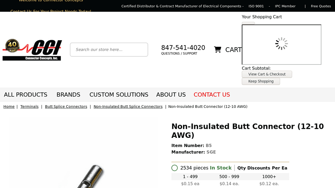Open the ABOUT US menu
The height and width of the screenshot is (188, 335).
click(171, 95)
